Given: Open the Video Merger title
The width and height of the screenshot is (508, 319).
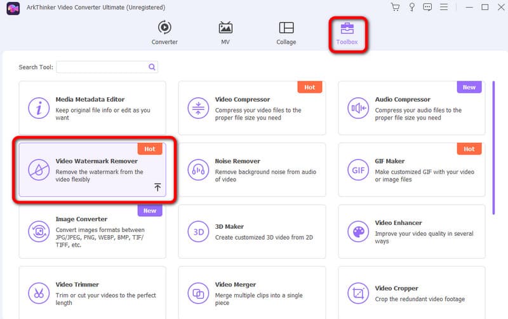Looking at the screenshot, I should pyautogui.click(x=236, y=284).
